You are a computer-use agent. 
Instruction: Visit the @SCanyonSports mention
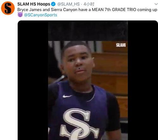(40, 15)
